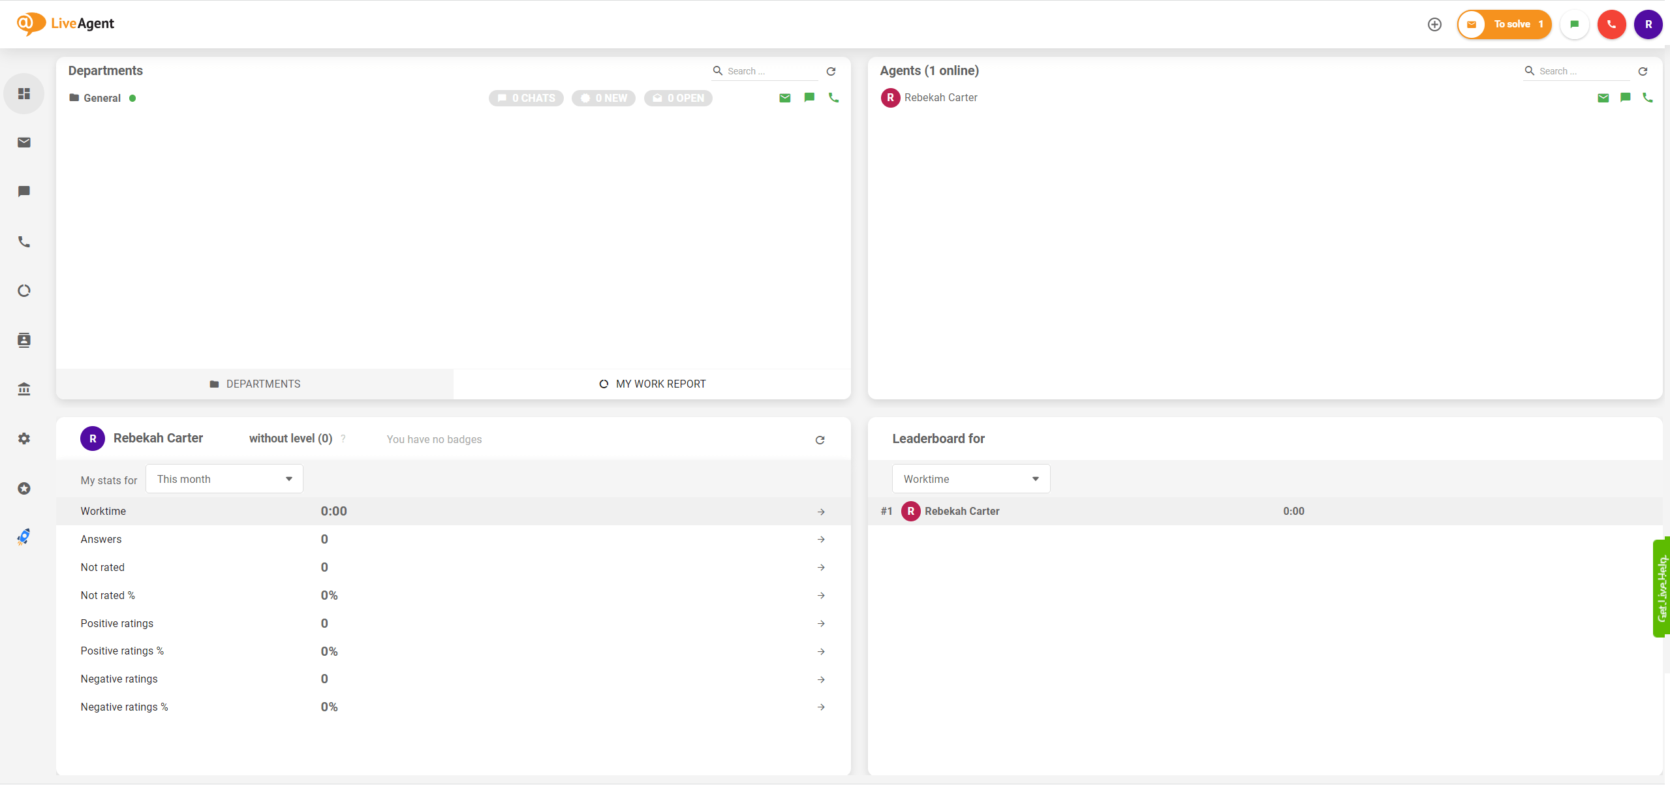Screen dimensions: 1670x785
Task: Open the Knowledge base building icon
Action: [24, 389]
